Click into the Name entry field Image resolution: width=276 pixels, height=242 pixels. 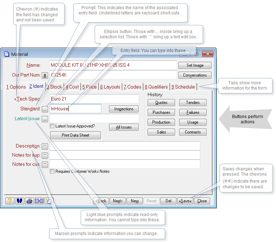113,65
